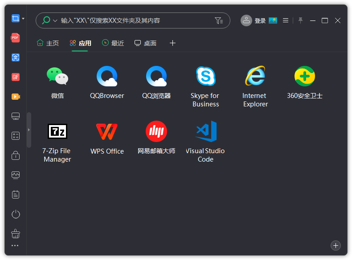Open the GIF recording tool
Viewport: 352px width, 260px height.
[16, 77]
